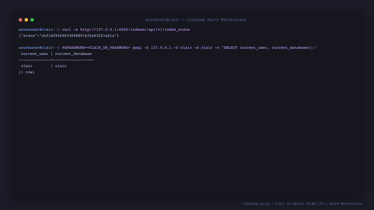Click the <CLAIR_DB_PASSWORD> placeholder

pos(109,48)
